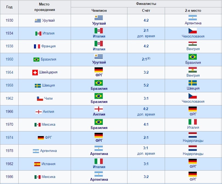This screenshot has width=222, height=184.
Task: Click the Sweden flag in the 1958 runner-up cell
Action: pyautogui.click(x=193, y=83)
